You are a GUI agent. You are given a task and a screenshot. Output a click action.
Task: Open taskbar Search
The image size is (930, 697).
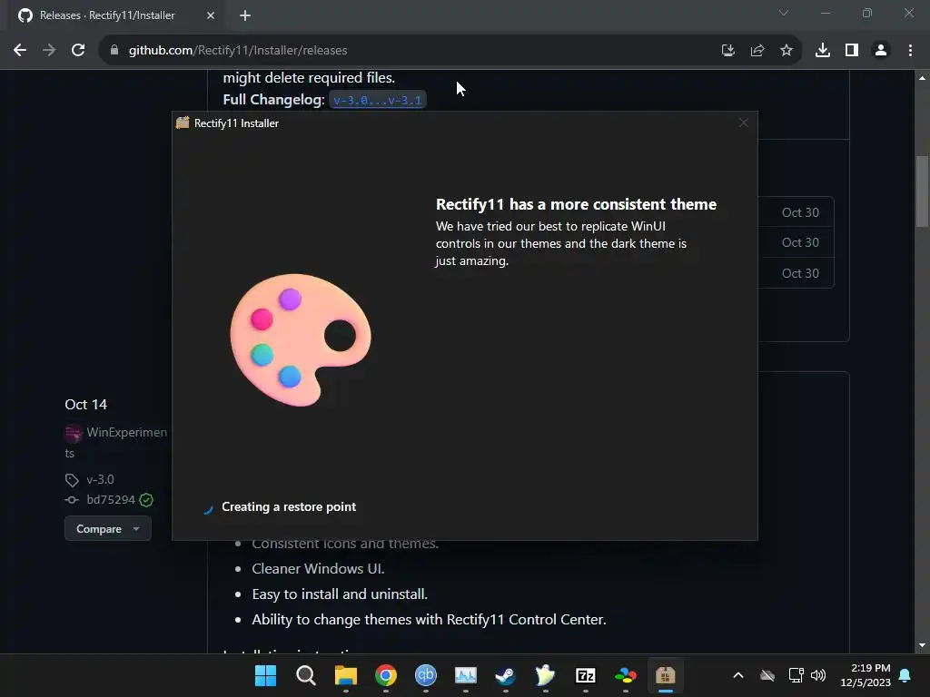305,675
